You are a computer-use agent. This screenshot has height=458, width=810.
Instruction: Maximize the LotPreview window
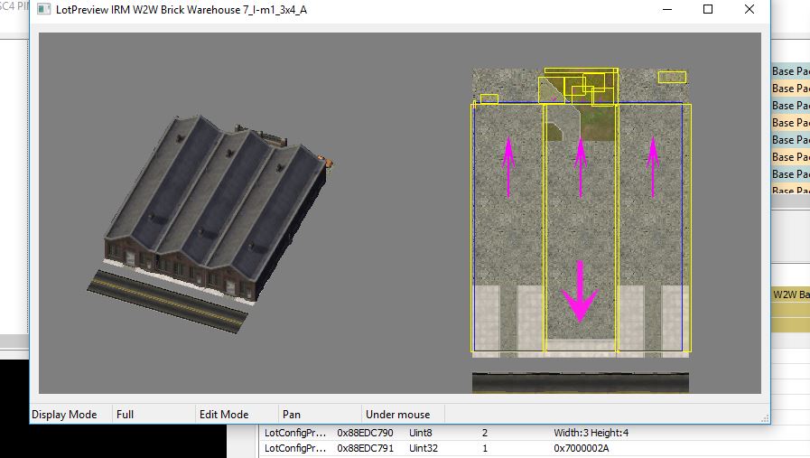pos(708,9)
